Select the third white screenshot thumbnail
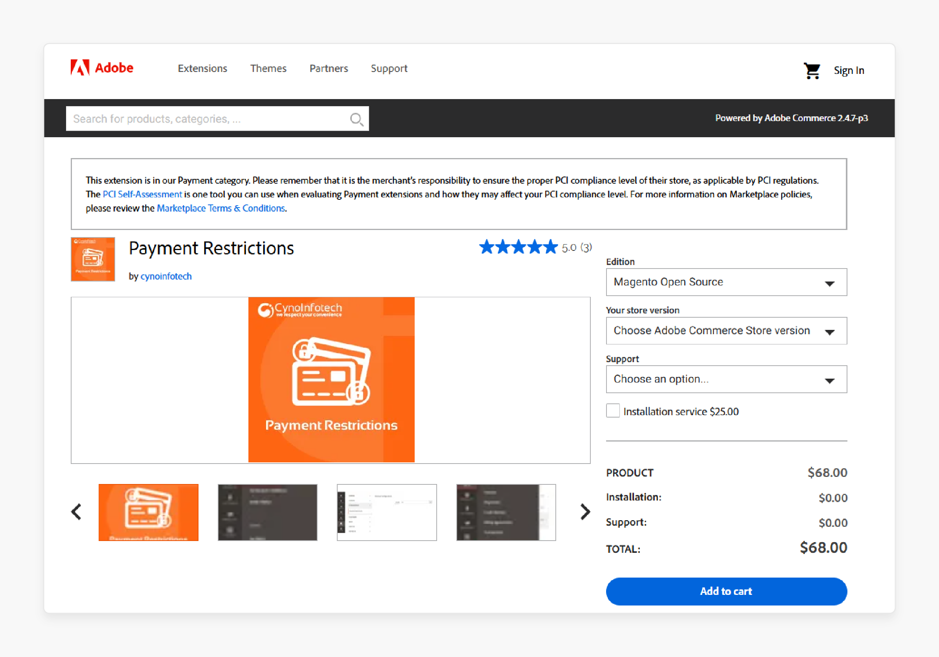 (x=387, y=512)
